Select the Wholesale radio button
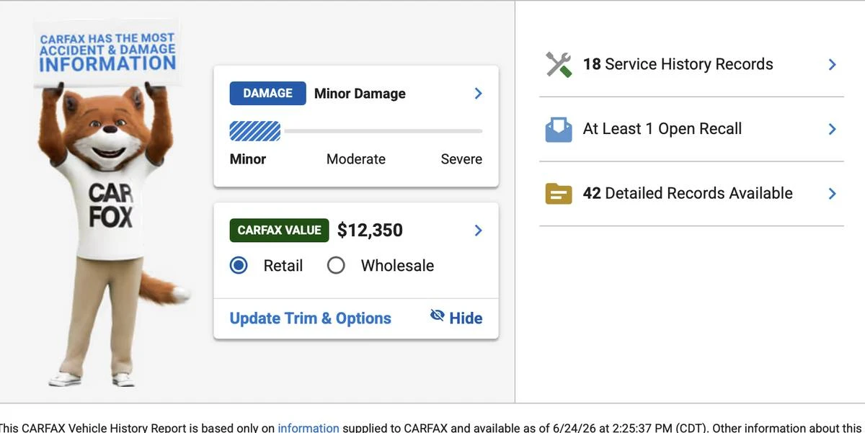Screen dimensions: 865x433 click(336, 265)
